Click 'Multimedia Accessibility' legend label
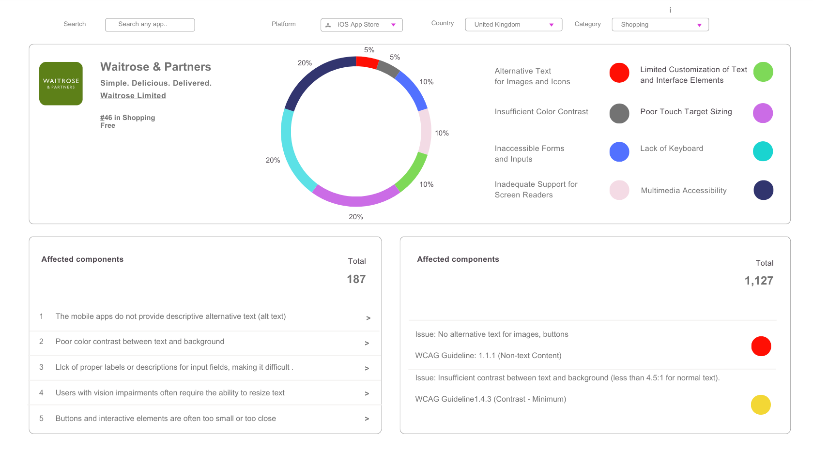This screenshot has width=813, height=466. [684, 191]
